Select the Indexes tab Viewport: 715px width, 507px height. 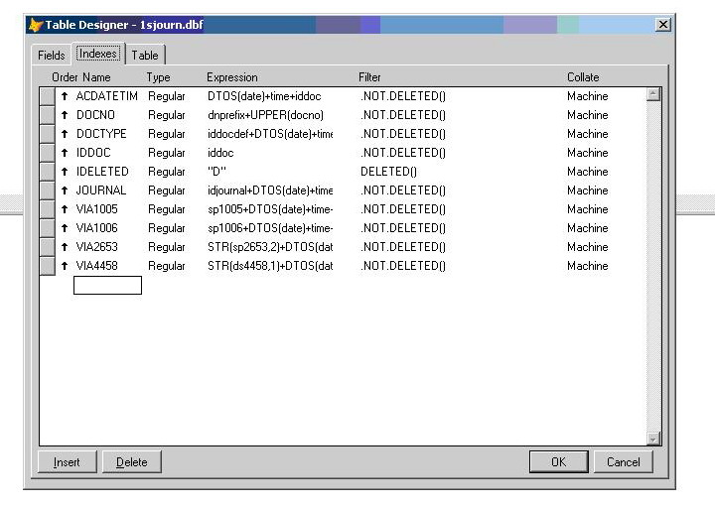click(98, 54)
